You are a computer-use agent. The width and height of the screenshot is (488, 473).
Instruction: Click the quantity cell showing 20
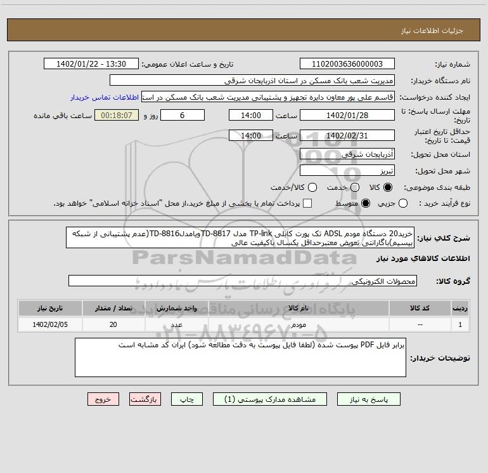click(x=113, y=324)
